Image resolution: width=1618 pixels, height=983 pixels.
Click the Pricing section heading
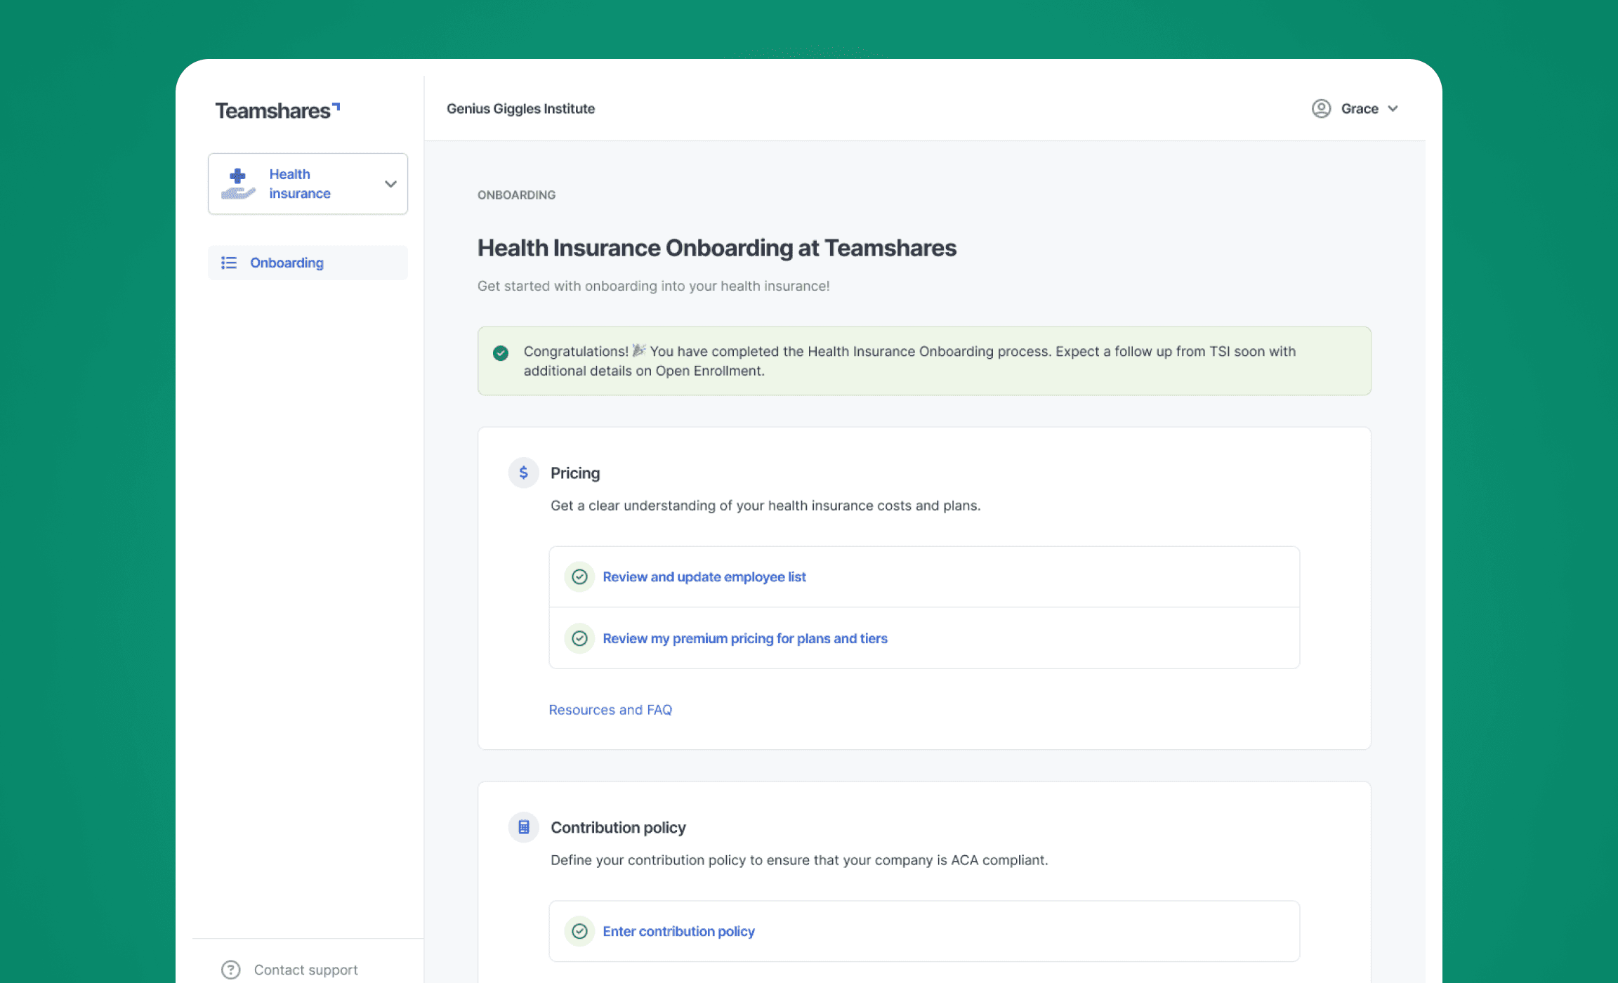coord(575,473)
